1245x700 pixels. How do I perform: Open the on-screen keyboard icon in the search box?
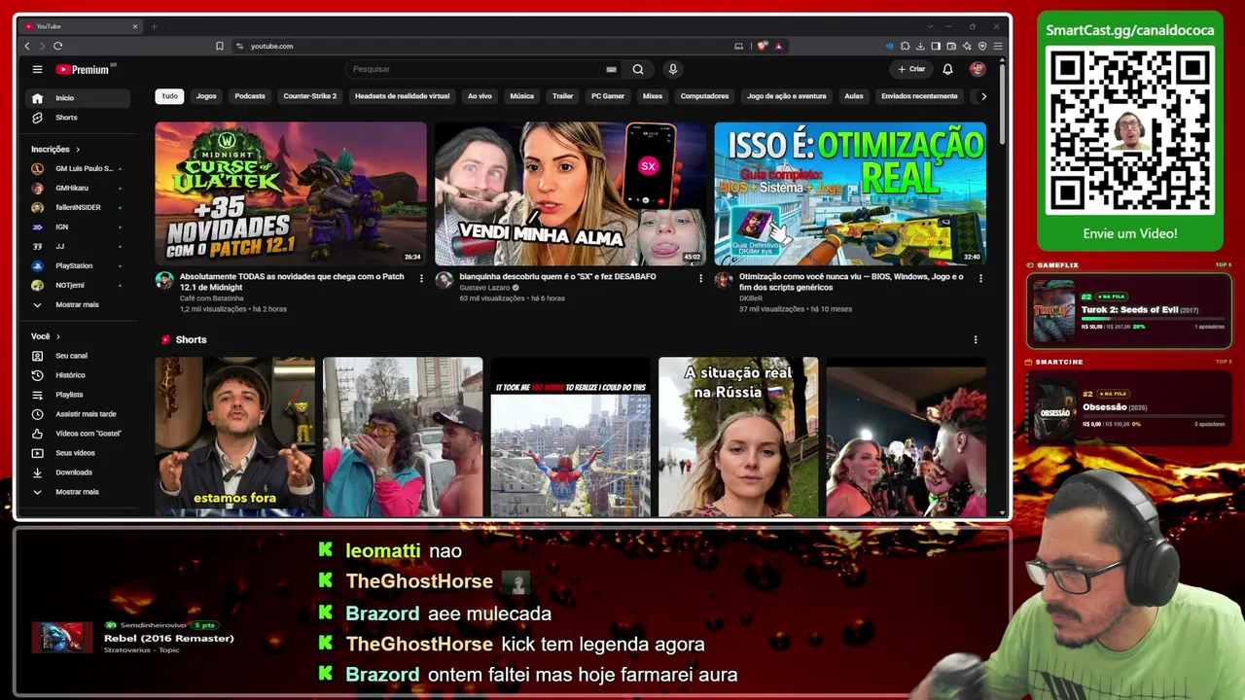coord(611,69)
